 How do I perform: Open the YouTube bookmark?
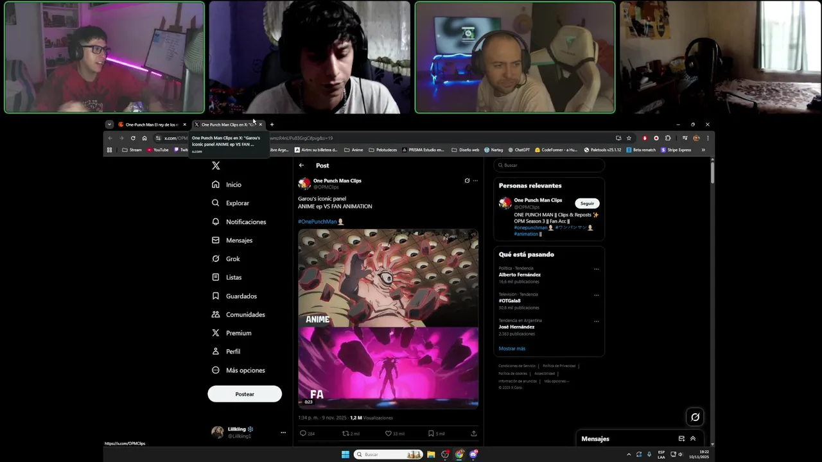tap(158, 150)
